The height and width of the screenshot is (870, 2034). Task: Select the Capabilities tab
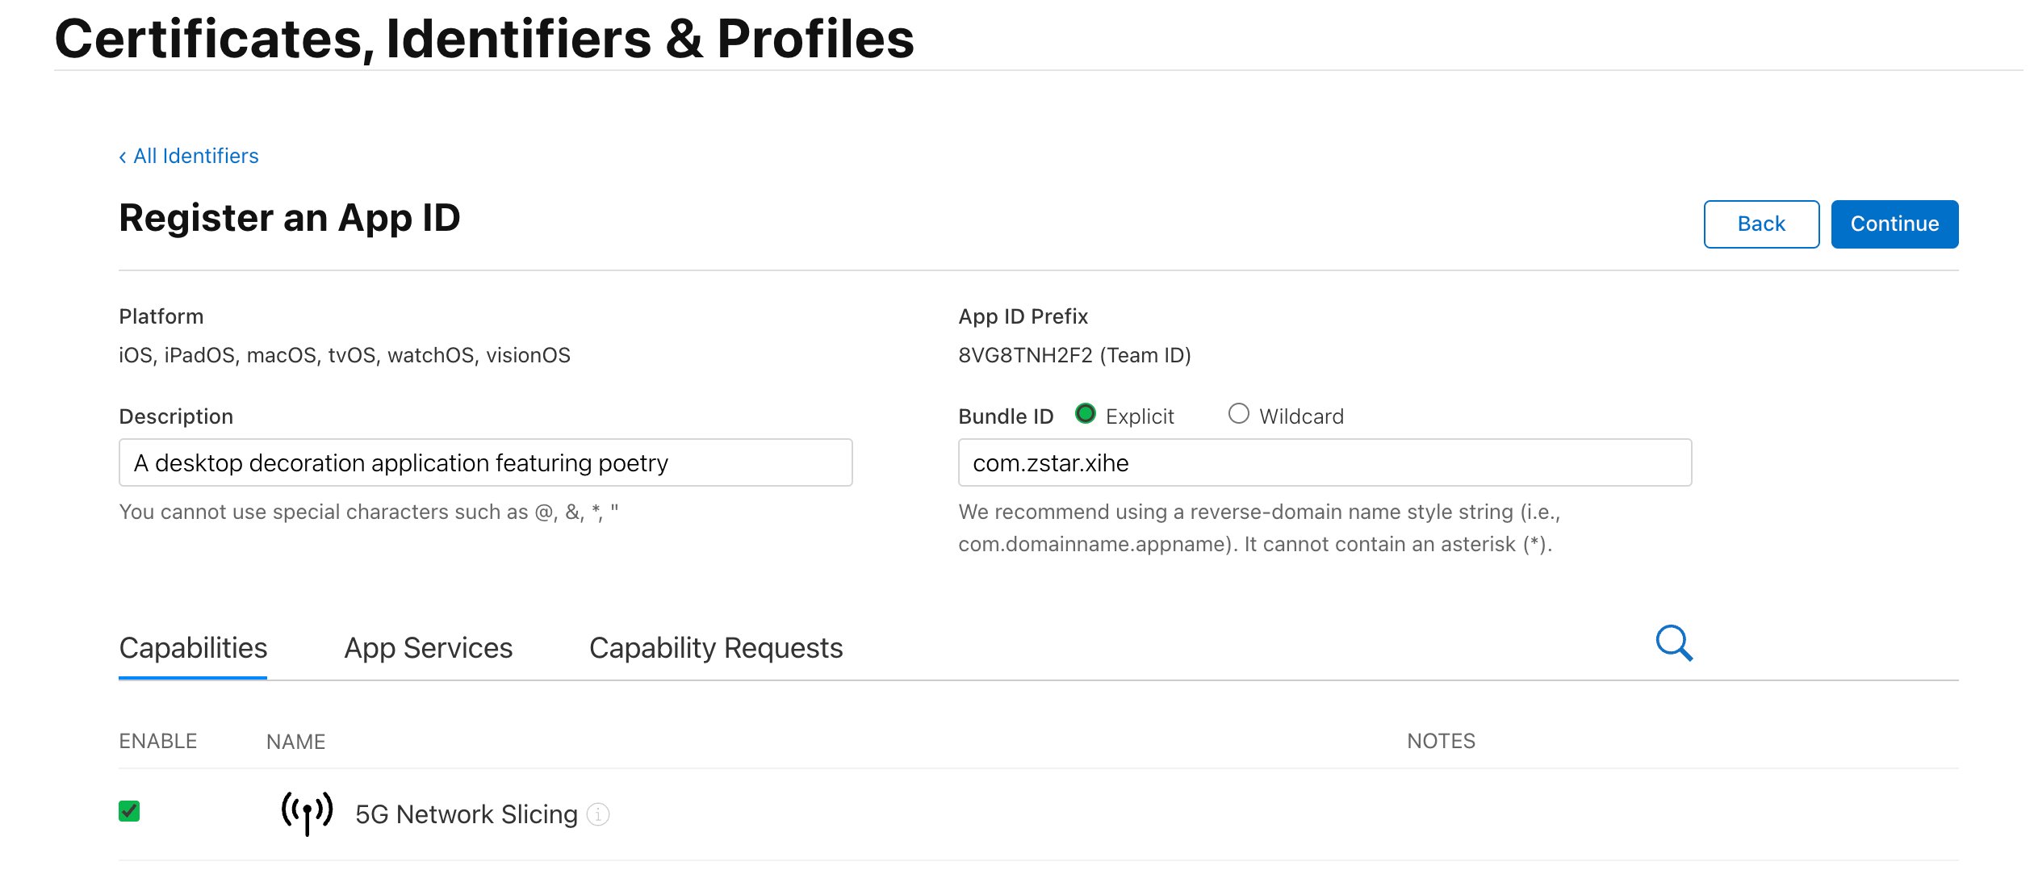[193, 648]
